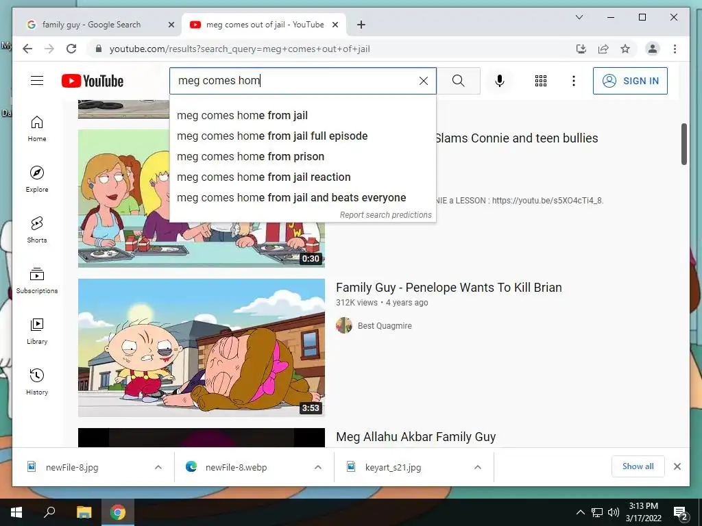Open File Explorer from the taskbar
This screenshot has height=526, width=702.
84,512
